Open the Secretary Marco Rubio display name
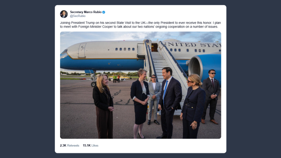The height and width of the screenshot is (158, 281). pos(86,12)
